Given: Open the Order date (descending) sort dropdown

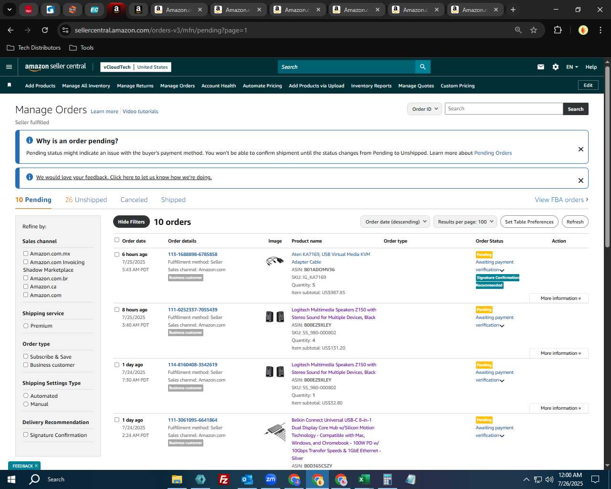Looking at the screenshot, I should coord(395,222).
